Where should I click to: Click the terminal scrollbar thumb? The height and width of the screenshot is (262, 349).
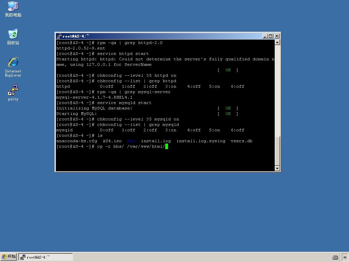pos(277,151)
